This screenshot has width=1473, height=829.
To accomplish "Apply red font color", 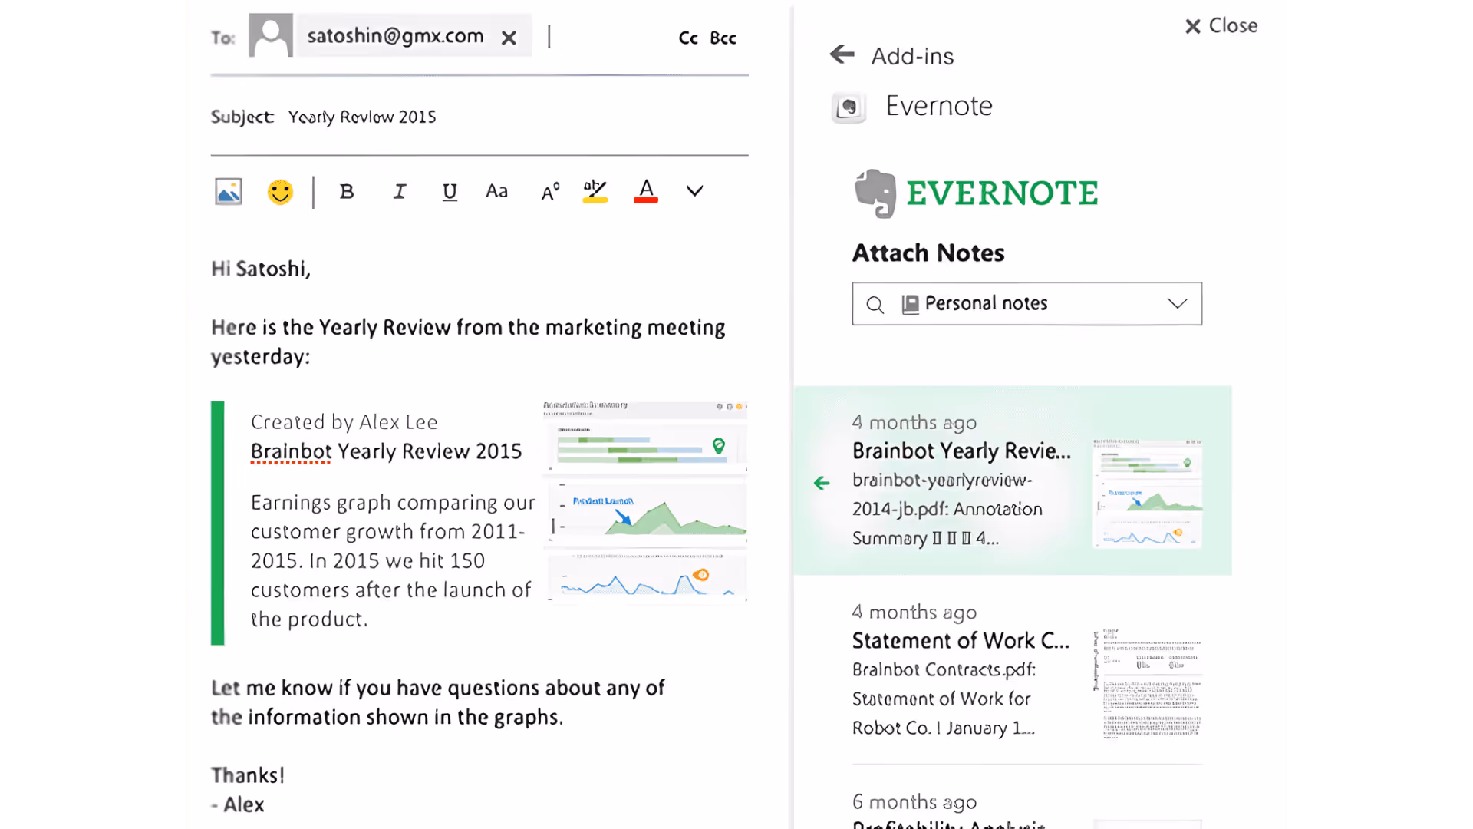I will point(646,191).
